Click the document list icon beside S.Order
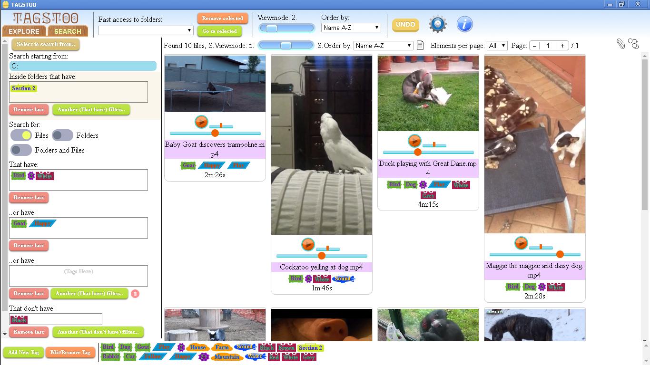Viewport: 650px width, 365px height. [420, 46]
